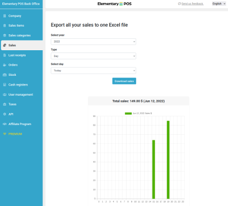Click the Sales categories layers icon
Viewport: 228px width, 206px height.
[x=5, y=35]
